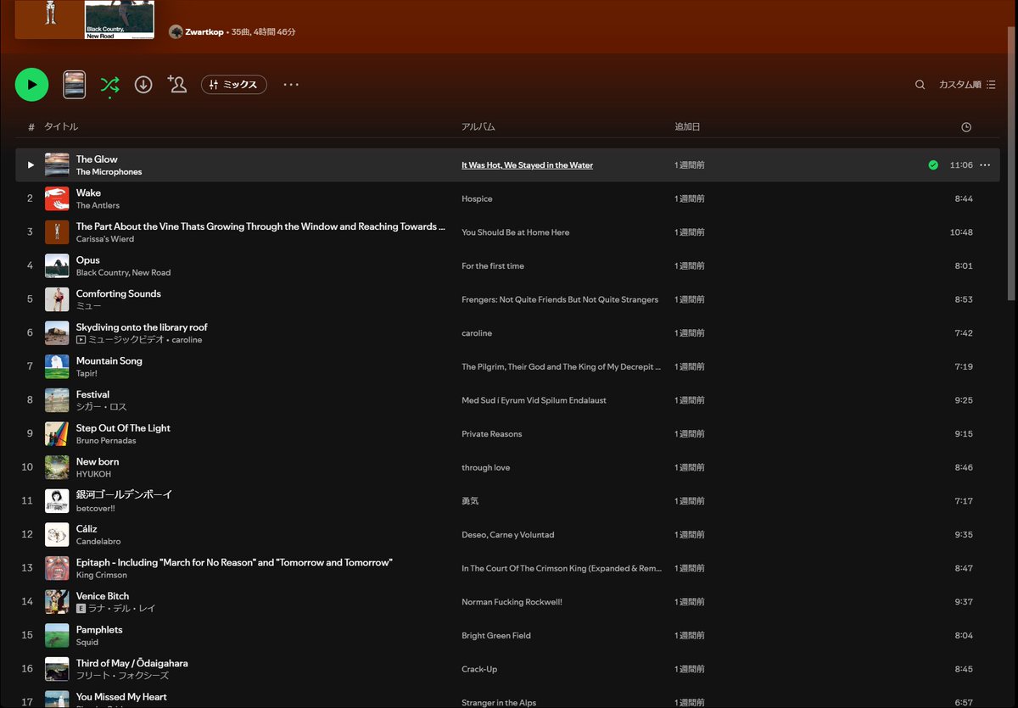This screenshot has width=1018, height=708.
Task: Open Private Reasons album link
Action: click(491, 434)
